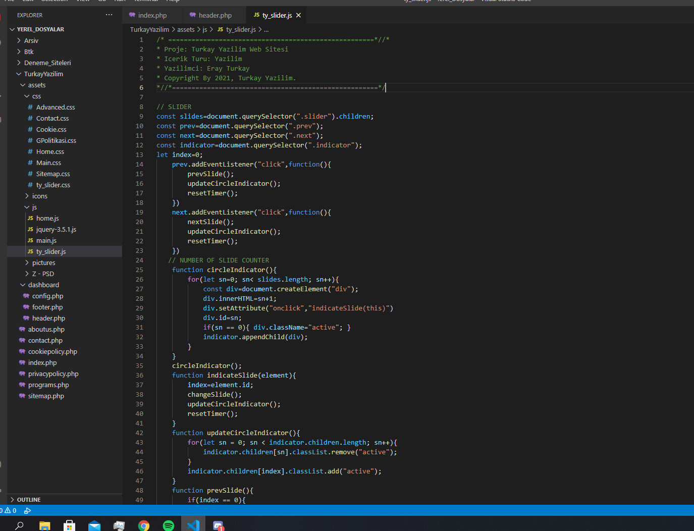Screen dimensions: 694x531
Task: Switch to the index.php tab
Action: (152, 15)
